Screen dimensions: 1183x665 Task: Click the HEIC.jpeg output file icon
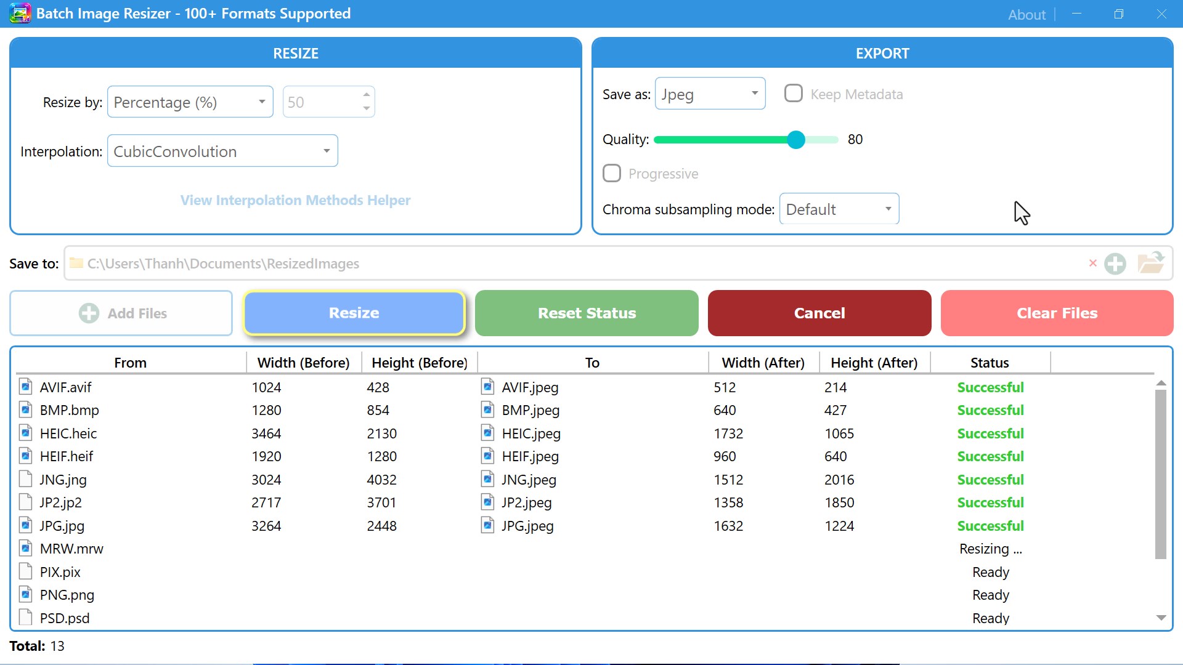point(487,433)
